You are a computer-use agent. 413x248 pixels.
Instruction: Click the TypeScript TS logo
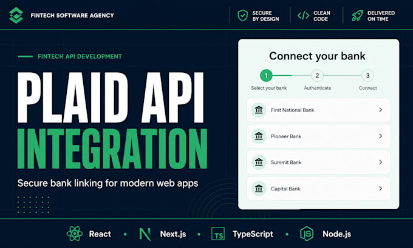coord(218,234)
